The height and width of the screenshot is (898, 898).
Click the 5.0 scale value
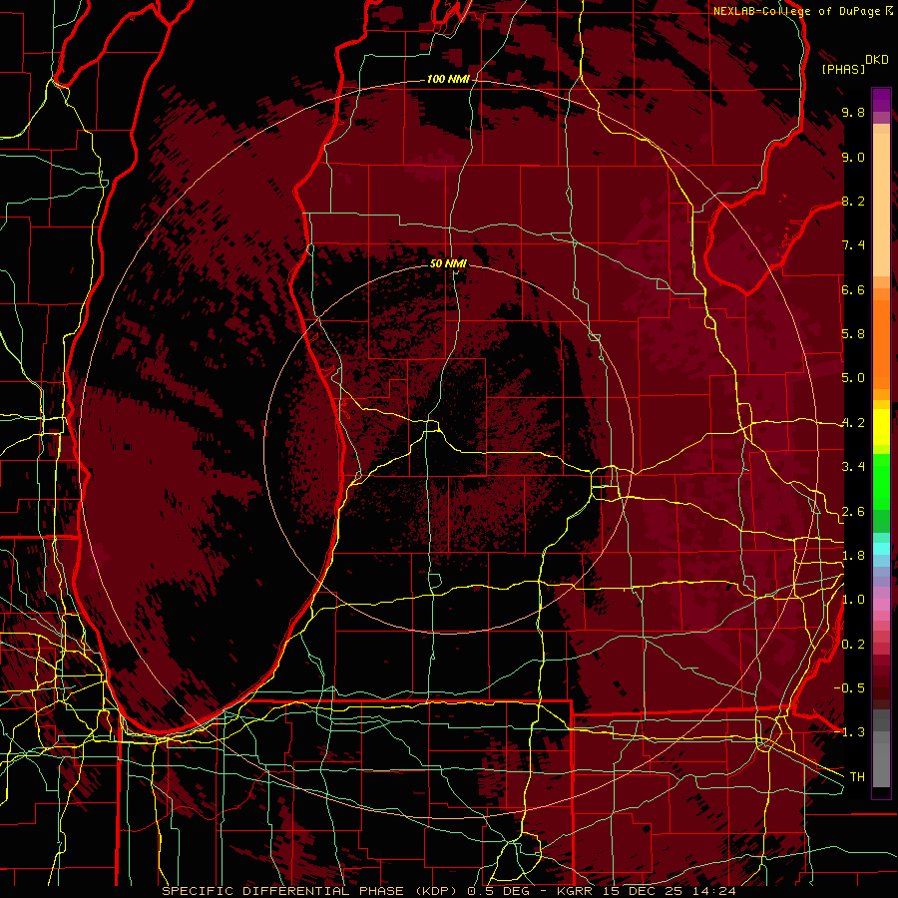tap(853, 378)
